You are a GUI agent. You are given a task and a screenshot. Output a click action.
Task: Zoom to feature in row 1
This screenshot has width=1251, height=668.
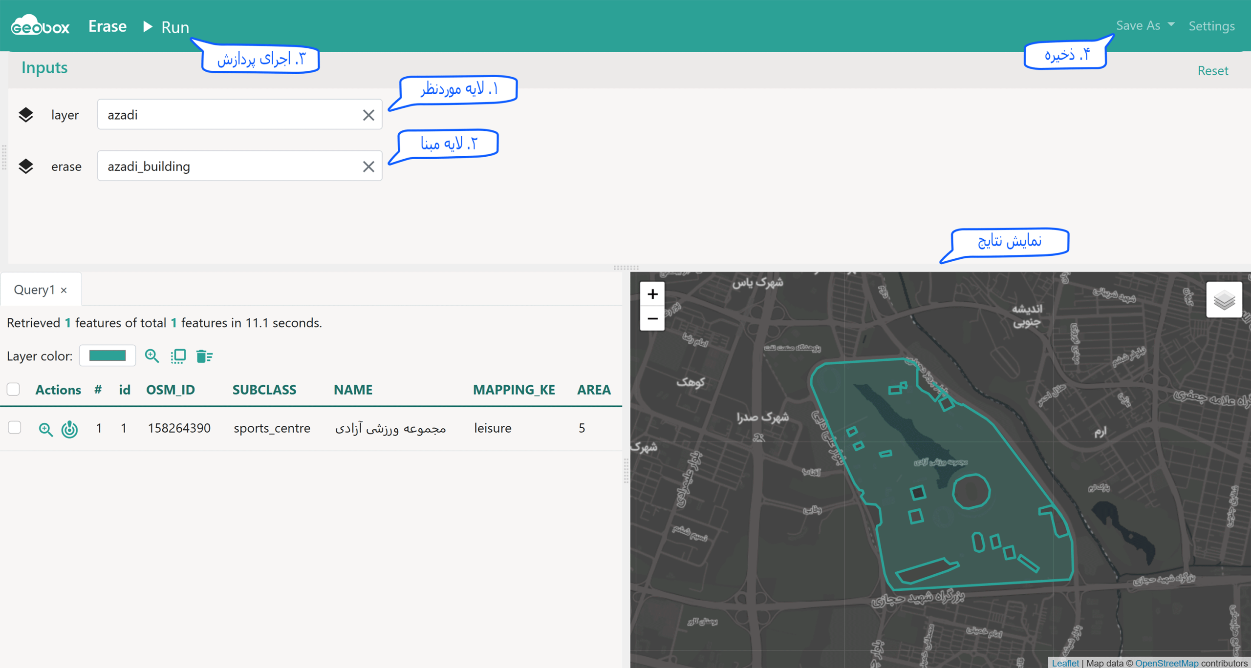[45, 429]
